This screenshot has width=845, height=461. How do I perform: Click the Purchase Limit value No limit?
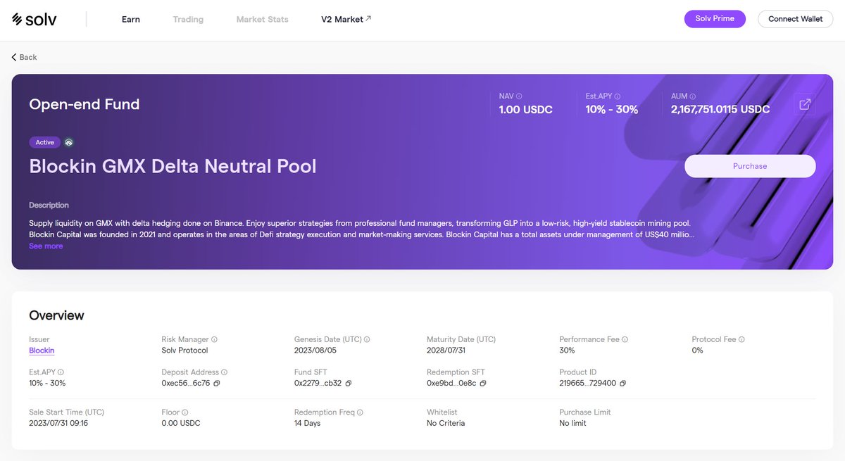point(572,424)
